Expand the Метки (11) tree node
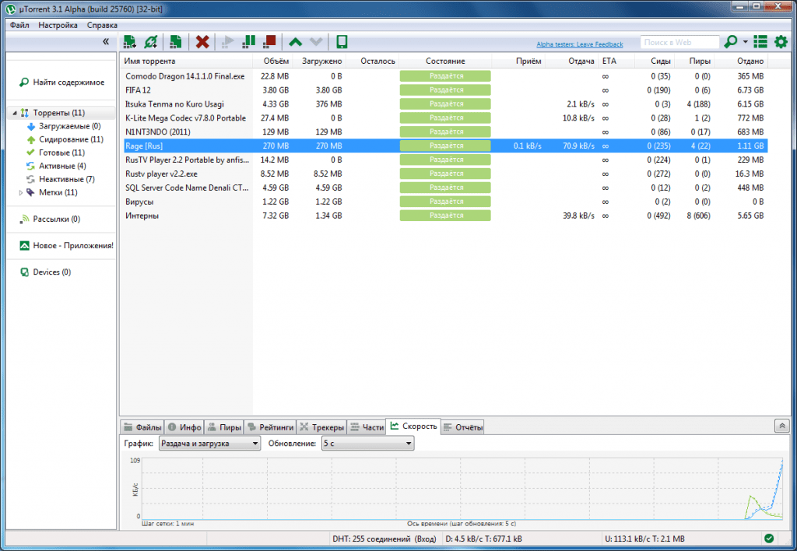The height and width of the screenshot is (551, 797). point(21,192)
